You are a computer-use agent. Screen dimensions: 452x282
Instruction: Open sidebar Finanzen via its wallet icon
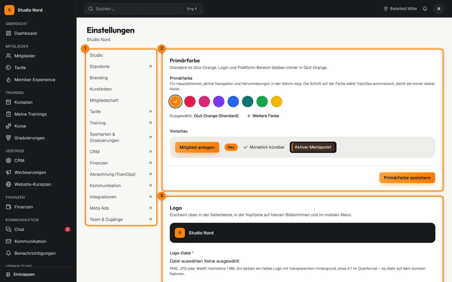click(x=9, y=207)
